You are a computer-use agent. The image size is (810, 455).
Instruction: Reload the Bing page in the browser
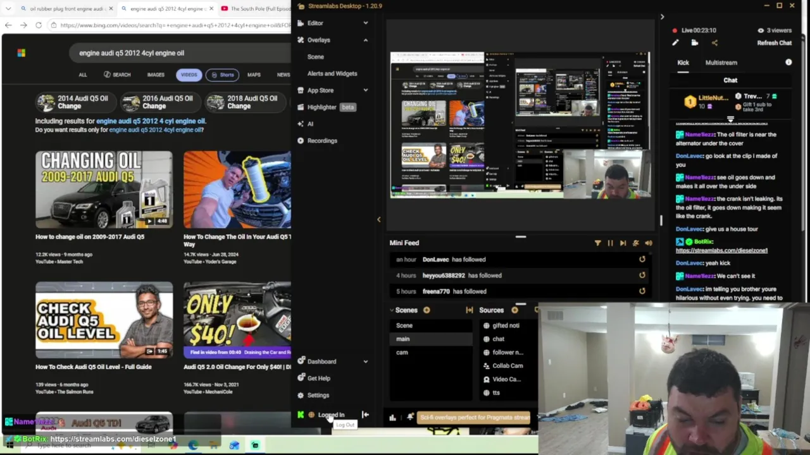39,25
